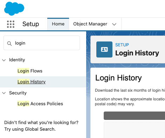Click the Setup app name label
Viewport: 165px width, 138px height.
click(31, 24)
